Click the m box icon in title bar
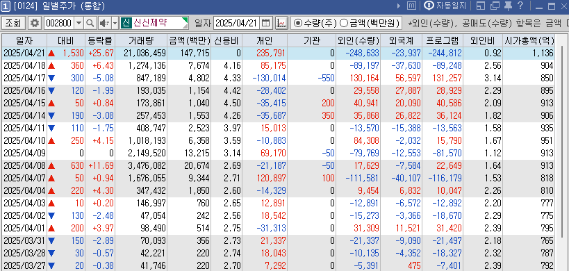Viewport: 569px width, 271px height. tap(411, 6)
